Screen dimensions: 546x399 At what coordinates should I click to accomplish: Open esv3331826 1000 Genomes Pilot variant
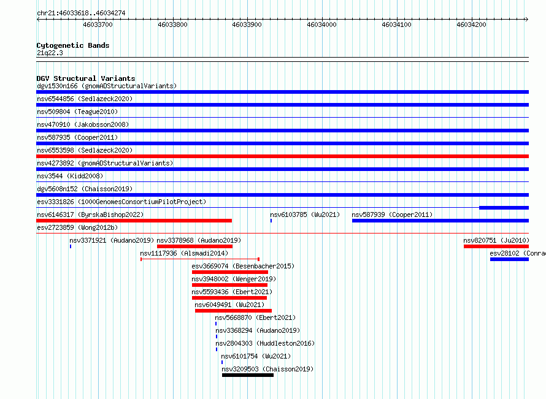click(121, 202)
